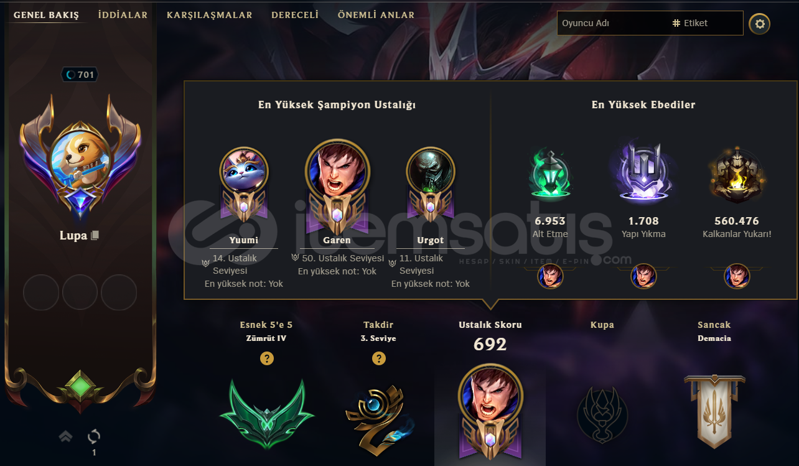Copy summoner name icon next to Lupa
This screenshot has width=799, height=466.
[95, 236]
